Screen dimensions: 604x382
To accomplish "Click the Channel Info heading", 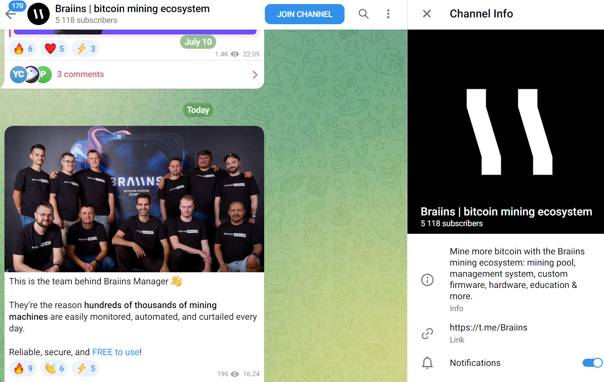I will [481, 14].
